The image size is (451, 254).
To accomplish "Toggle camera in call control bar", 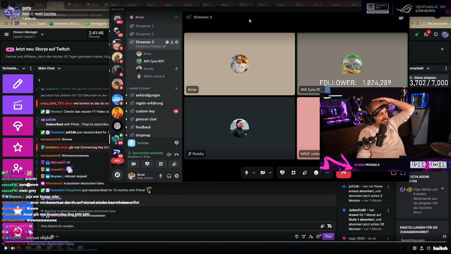I will click(x=263, y=173).
